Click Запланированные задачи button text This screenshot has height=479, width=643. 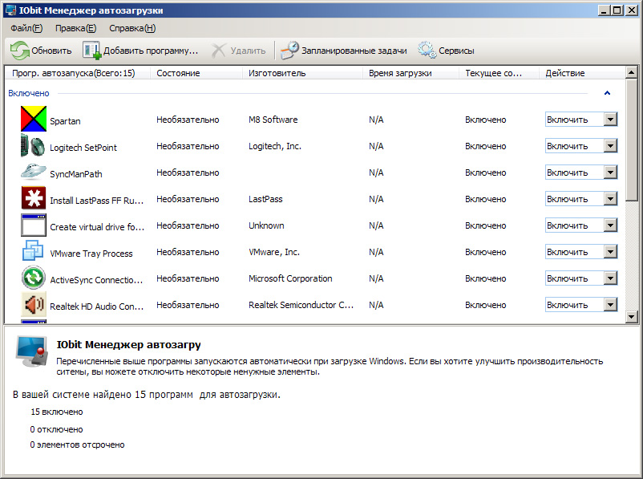(354, 51)
